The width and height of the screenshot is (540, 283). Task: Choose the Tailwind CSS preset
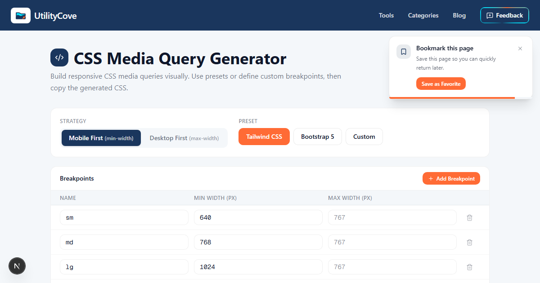[264, 137]
